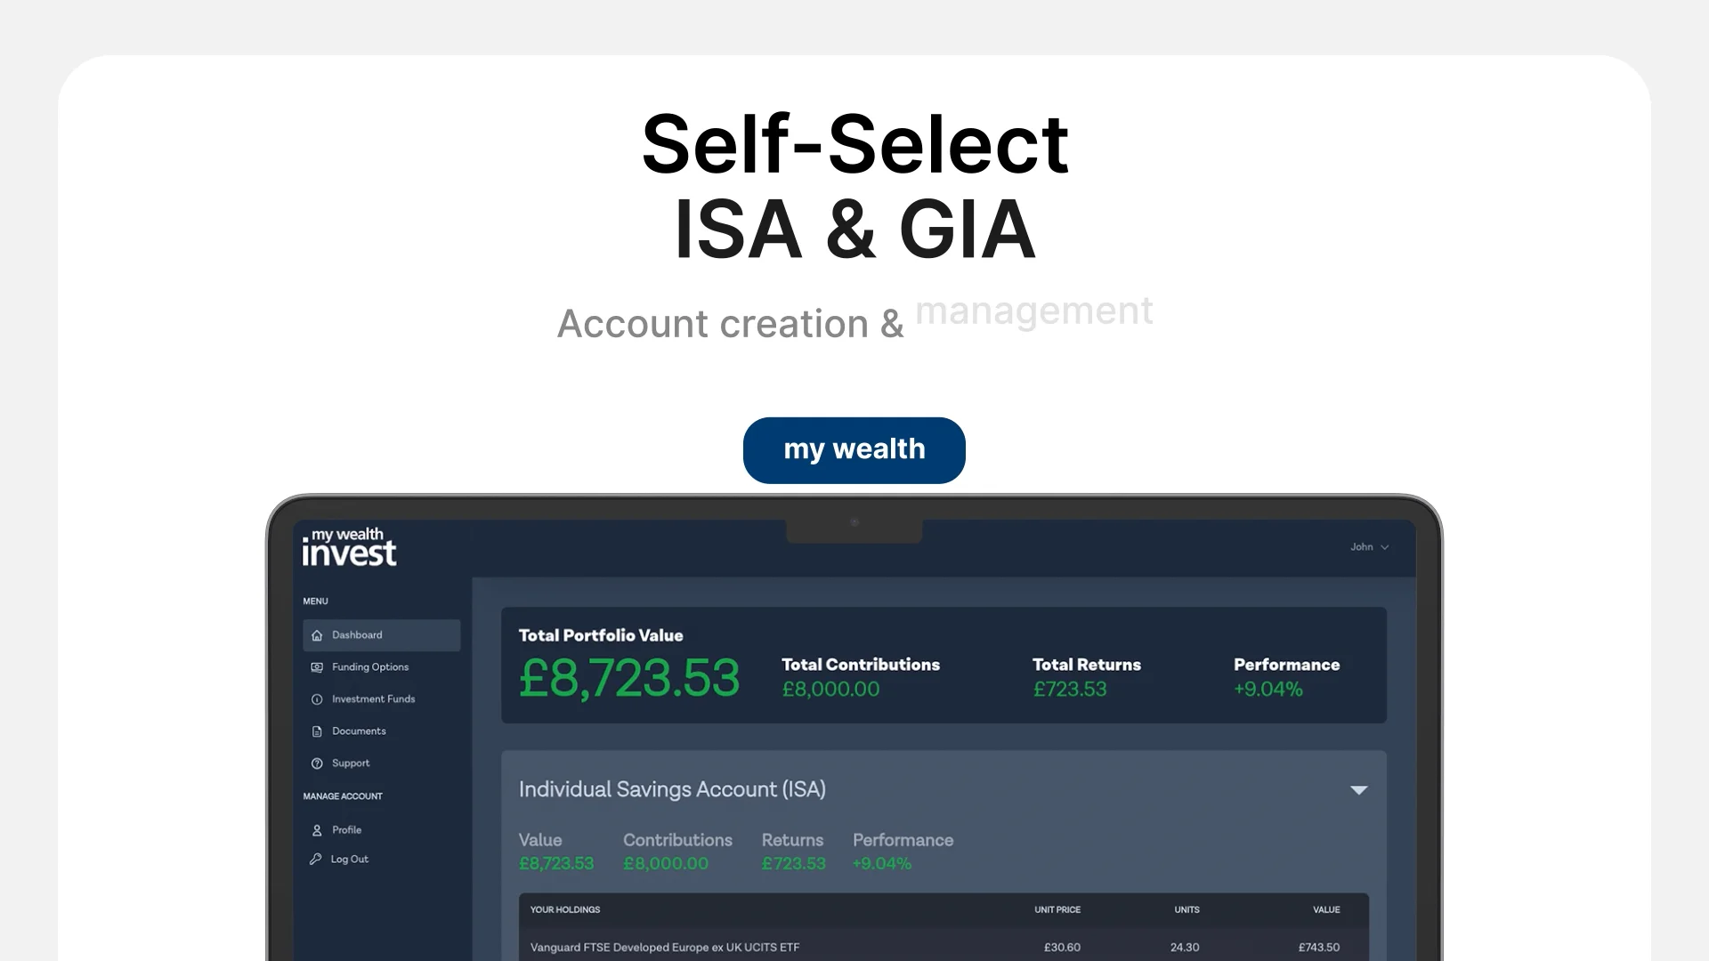Collapse the Individual Savings Account section

tap(1358, 790)
